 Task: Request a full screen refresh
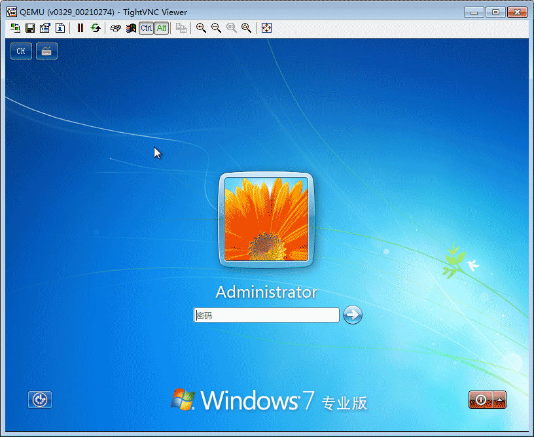(x=96, y=28)
